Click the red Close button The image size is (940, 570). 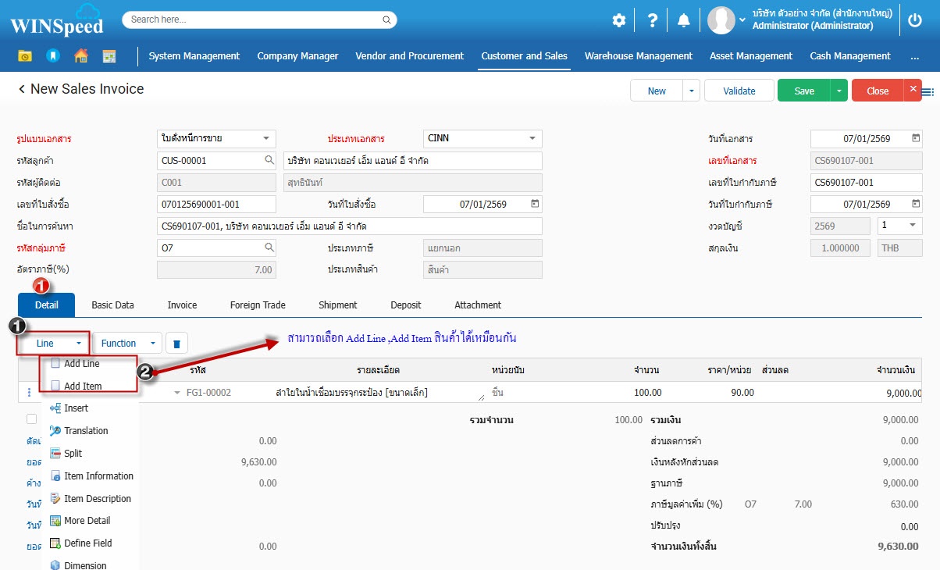[x=878, y=91]
